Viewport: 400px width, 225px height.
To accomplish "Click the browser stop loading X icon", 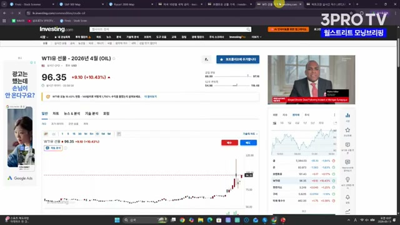I will coord(19,13).
